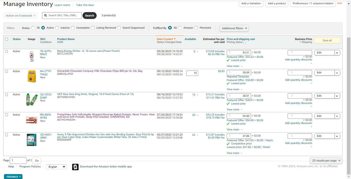Open the Edit dropdown arrow for PretzelHaus
The image size is (351, 179).
point(337,116)
